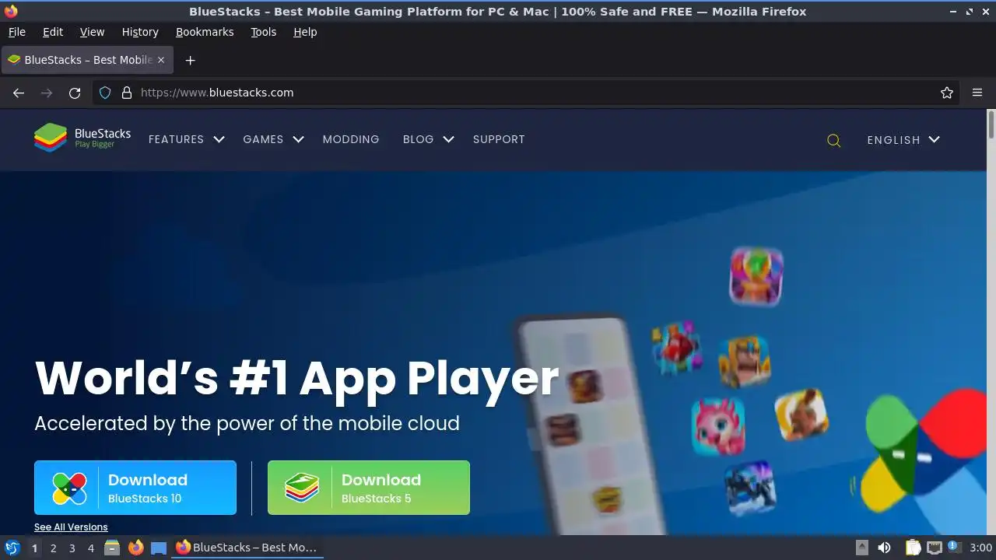The height and width of the screenshot is (560, 996).
Task: Open a new tab with plus icon
Action: tap(190, 60)
